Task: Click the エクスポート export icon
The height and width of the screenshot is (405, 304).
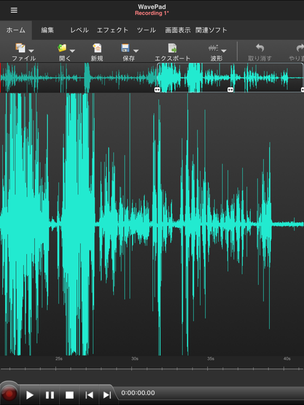Action: click(x=172, y=48)
